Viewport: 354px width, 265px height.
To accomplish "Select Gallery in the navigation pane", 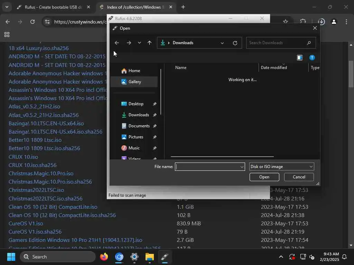I will (134, 81).
